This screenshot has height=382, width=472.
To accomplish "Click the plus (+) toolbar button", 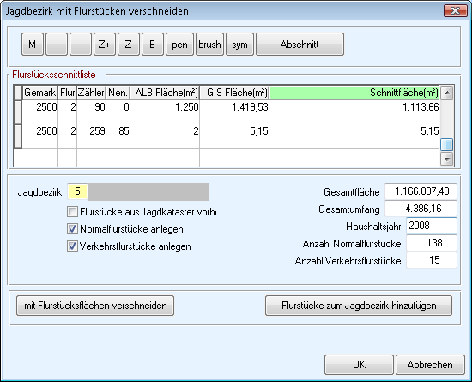I will pyautogui.click(x=57, y=45).
